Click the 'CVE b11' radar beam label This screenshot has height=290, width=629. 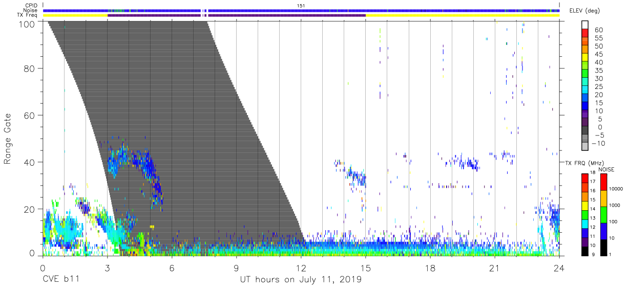60,280
